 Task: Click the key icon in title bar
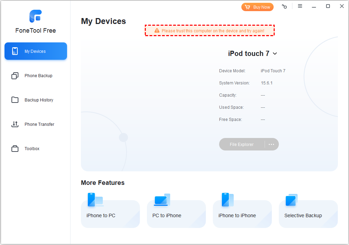tap(284, 7)
